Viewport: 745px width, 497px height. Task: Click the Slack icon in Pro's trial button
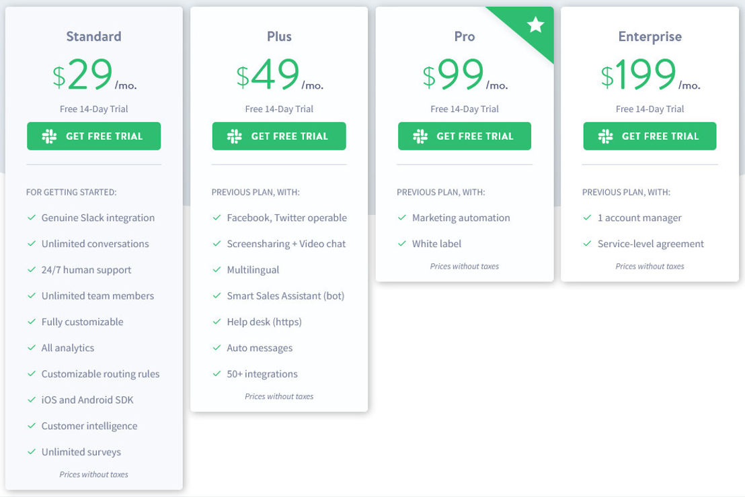point(420,136)
